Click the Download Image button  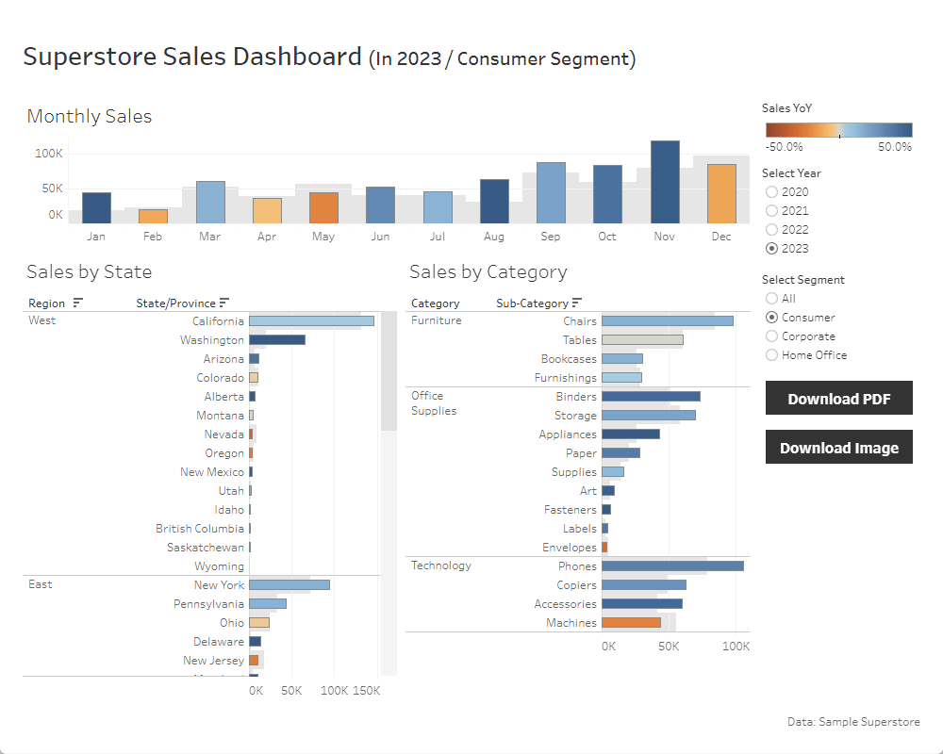coord(838,448)
